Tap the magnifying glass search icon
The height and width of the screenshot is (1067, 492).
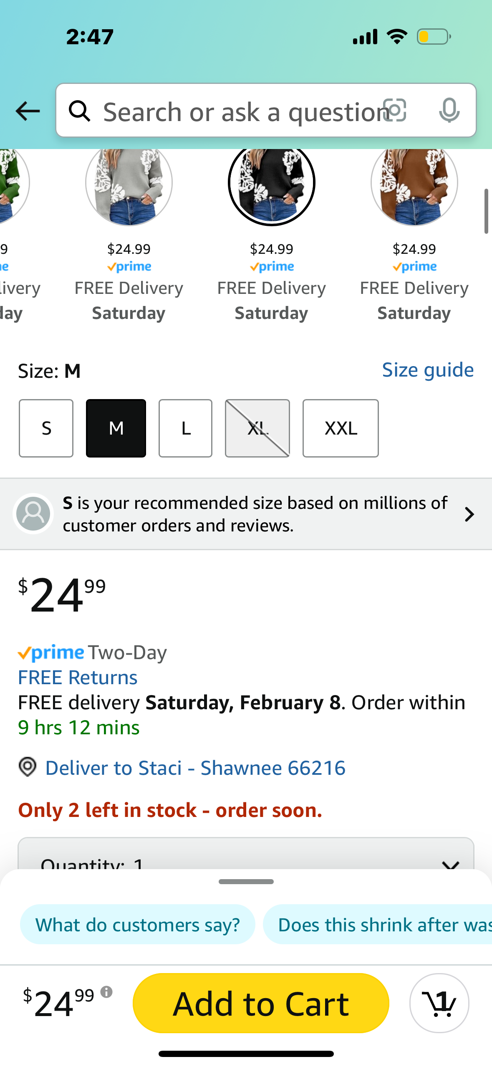[x=79, y=111]
